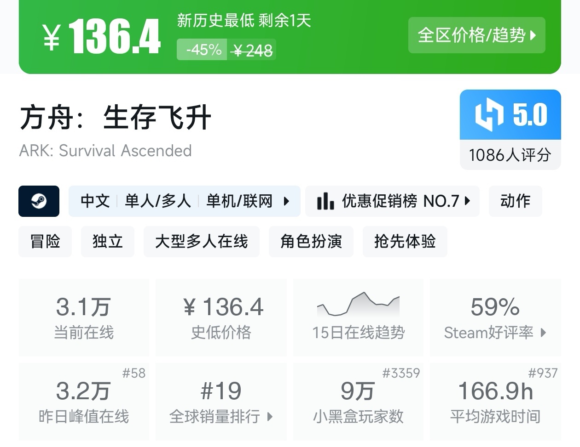This screenshot has width=580, height=447.
Task: Tap the large ¥136.4 current price
Action: 102,36
